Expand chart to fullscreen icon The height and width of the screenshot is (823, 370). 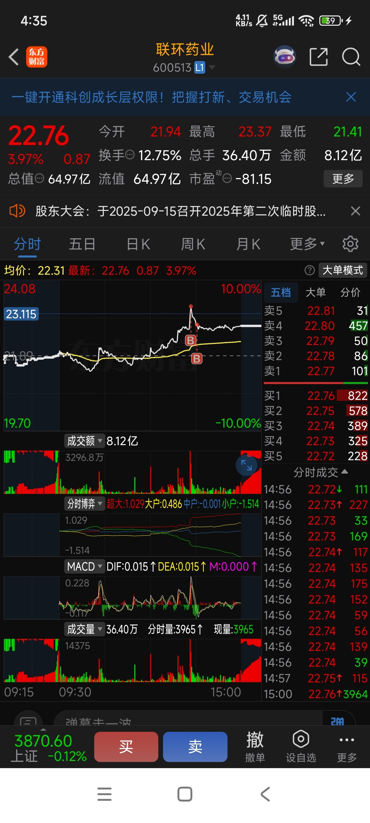point(246,465)
